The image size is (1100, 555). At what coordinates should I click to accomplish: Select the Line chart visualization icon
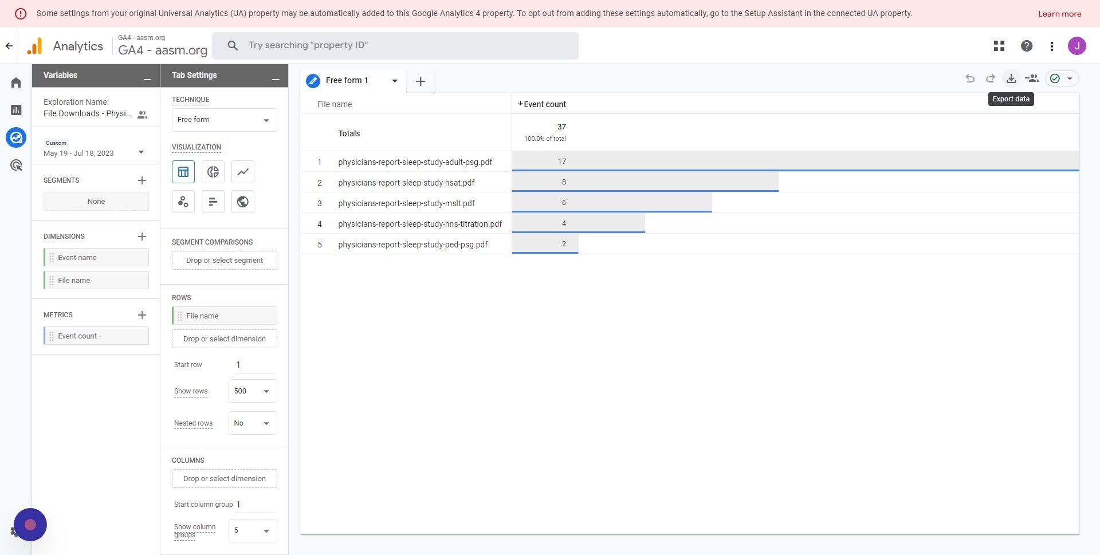point(243,172)
